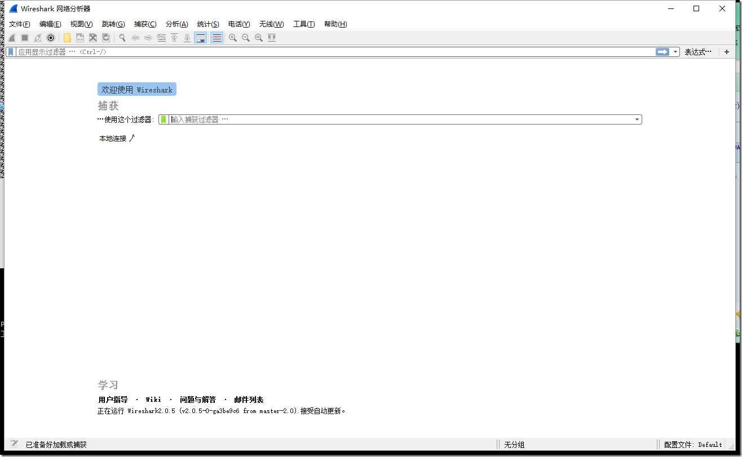Toggle auto scroll during live capture
The width and height of the screenshot is (742, 457).
click(x=200, y=38)
